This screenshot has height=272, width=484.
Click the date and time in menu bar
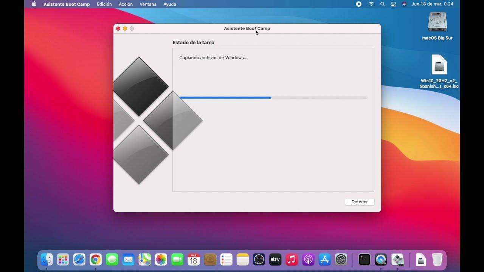click(433, 4)
